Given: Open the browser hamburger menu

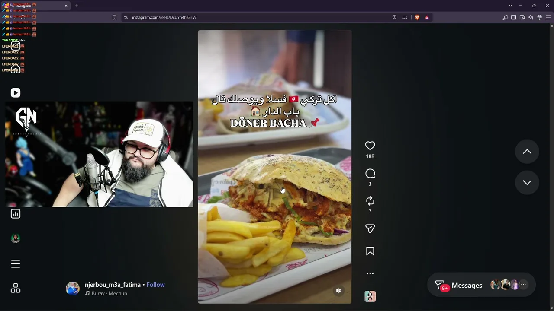Looking at the screenshot, I should coord(549,17).
